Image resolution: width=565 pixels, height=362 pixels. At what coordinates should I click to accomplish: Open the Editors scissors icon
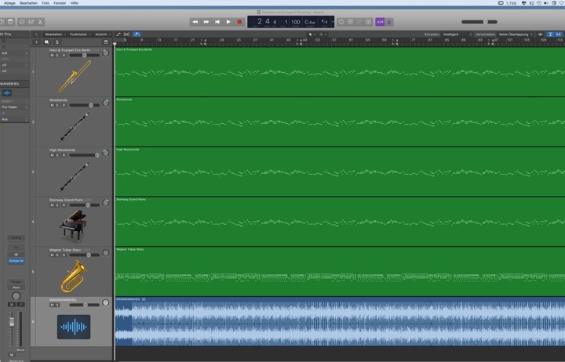40,22
